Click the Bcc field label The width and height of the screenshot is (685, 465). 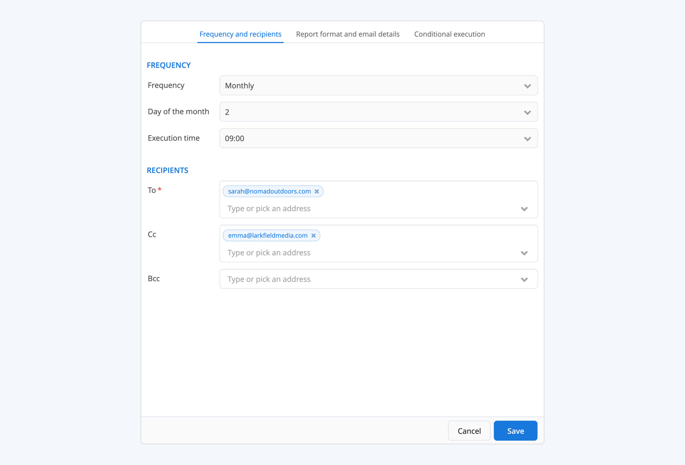tap(154, 279)
